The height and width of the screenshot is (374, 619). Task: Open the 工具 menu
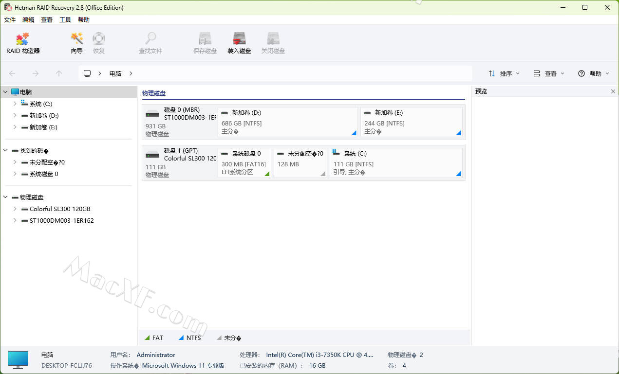coord(65,20)
